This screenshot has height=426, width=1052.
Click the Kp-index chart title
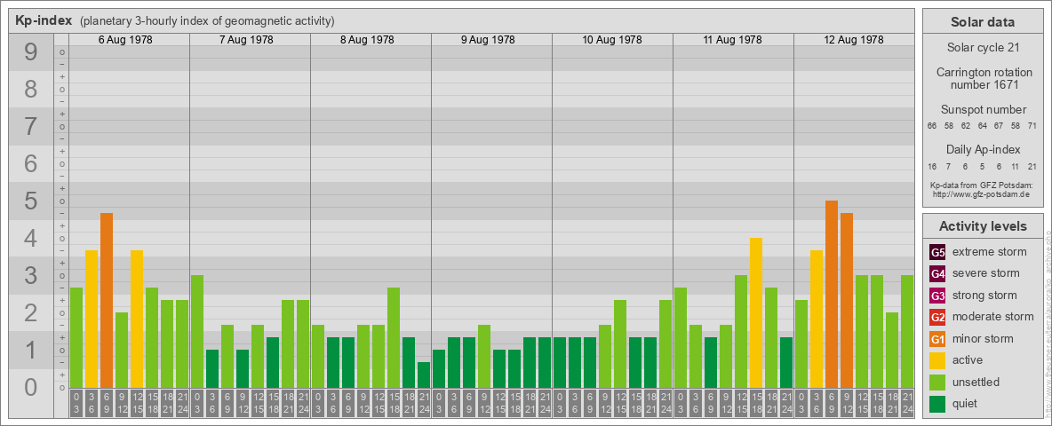pos(44,20)
